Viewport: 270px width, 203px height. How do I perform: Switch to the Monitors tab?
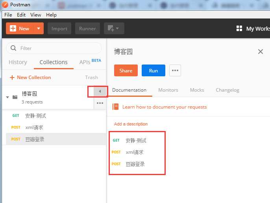(168, 90)
